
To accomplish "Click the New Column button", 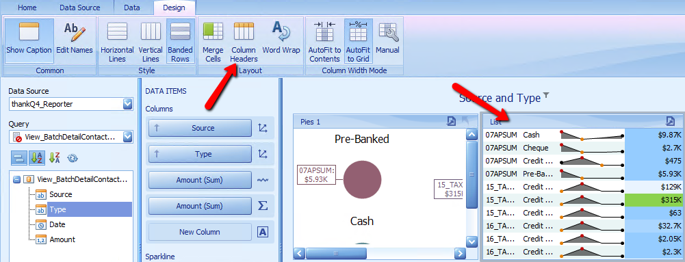I will tap(200, 232).
